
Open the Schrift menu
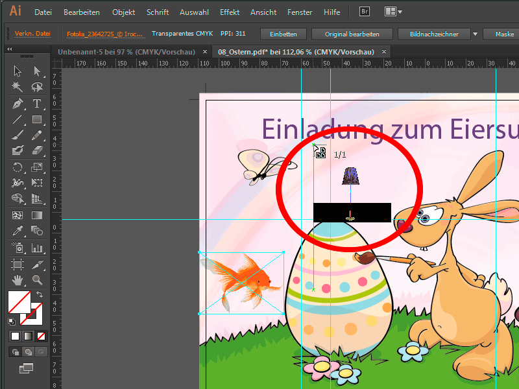(158, 12)
